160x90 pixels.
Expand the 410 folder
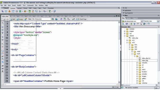(x=129, y=45)
